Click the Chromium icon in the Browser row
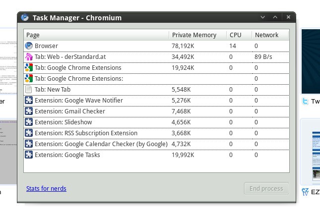This screenshot has height=213, width=320. [x=29, y=46]
